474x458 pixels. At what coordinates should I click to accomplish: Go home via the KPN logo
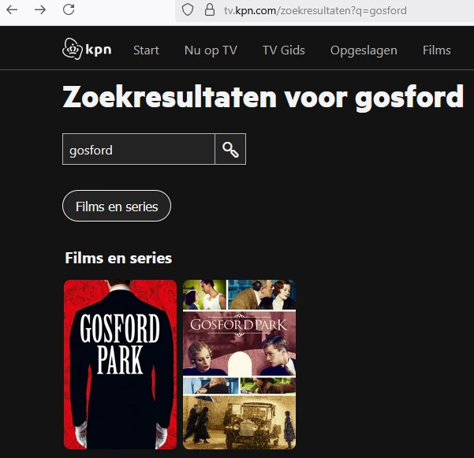pyautogui.click(x=87, y=49)
